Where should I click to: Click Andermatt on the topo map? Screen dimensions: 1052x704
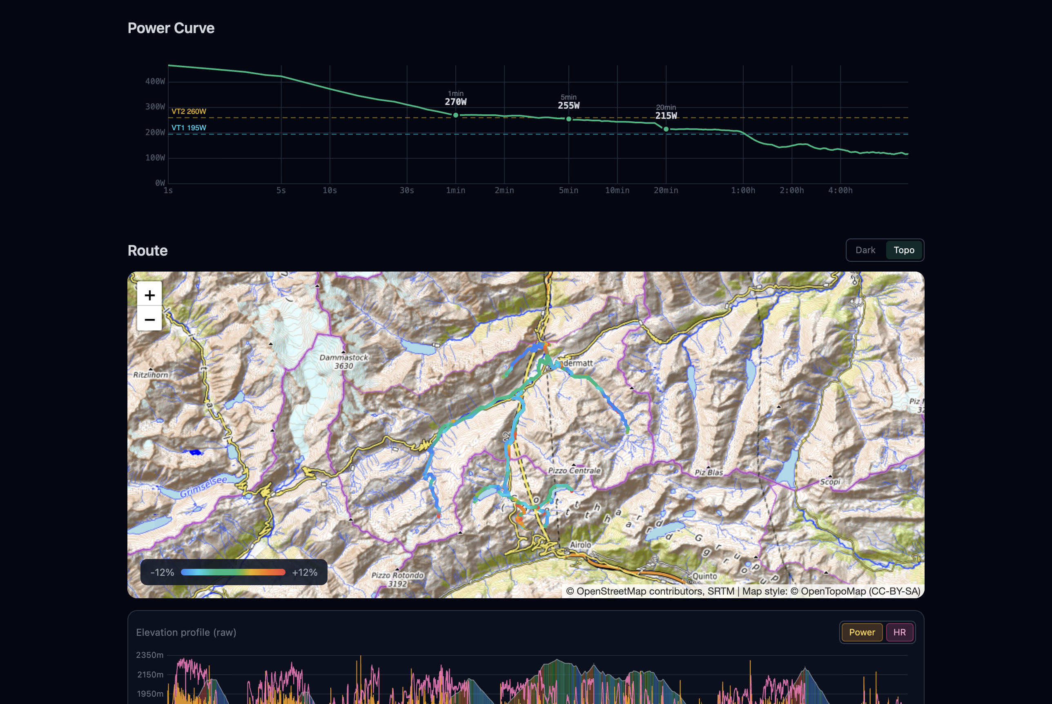point(575,363)
